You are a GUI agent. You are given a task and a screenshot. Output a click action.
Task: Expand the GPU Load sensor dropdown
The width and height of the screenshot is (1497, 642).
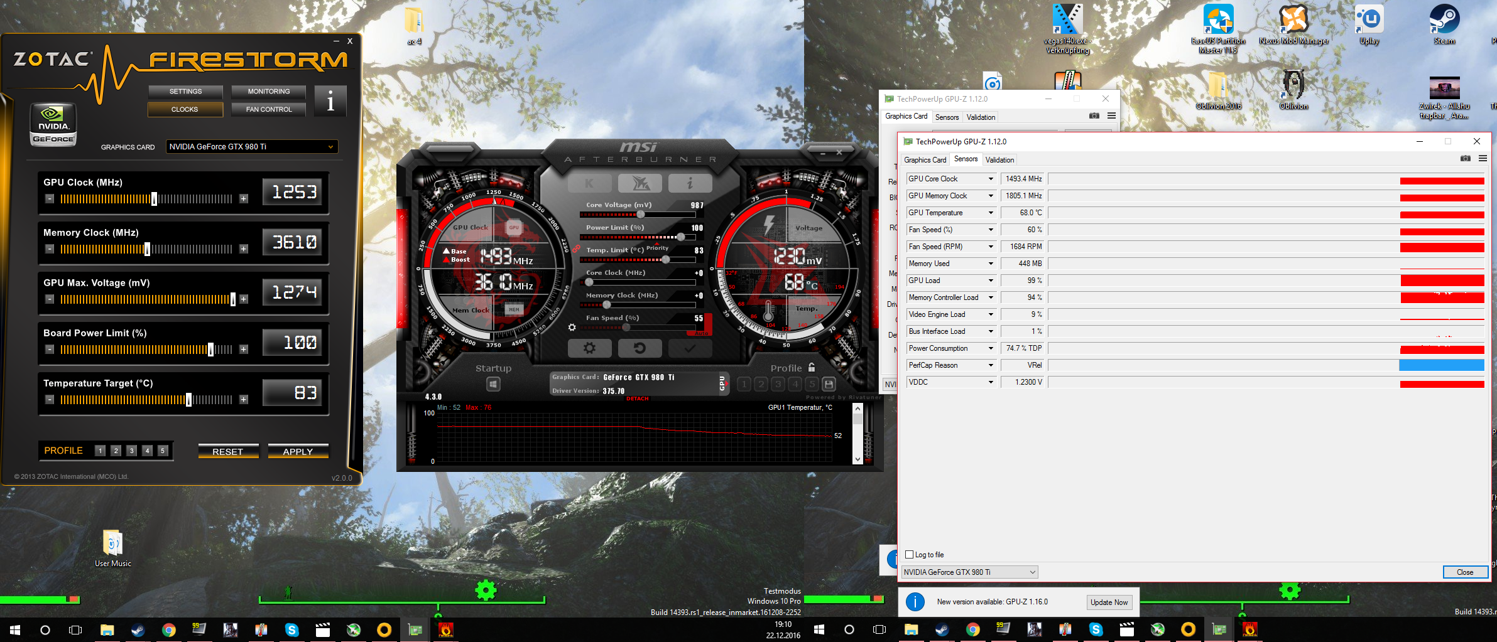(991, 281)
